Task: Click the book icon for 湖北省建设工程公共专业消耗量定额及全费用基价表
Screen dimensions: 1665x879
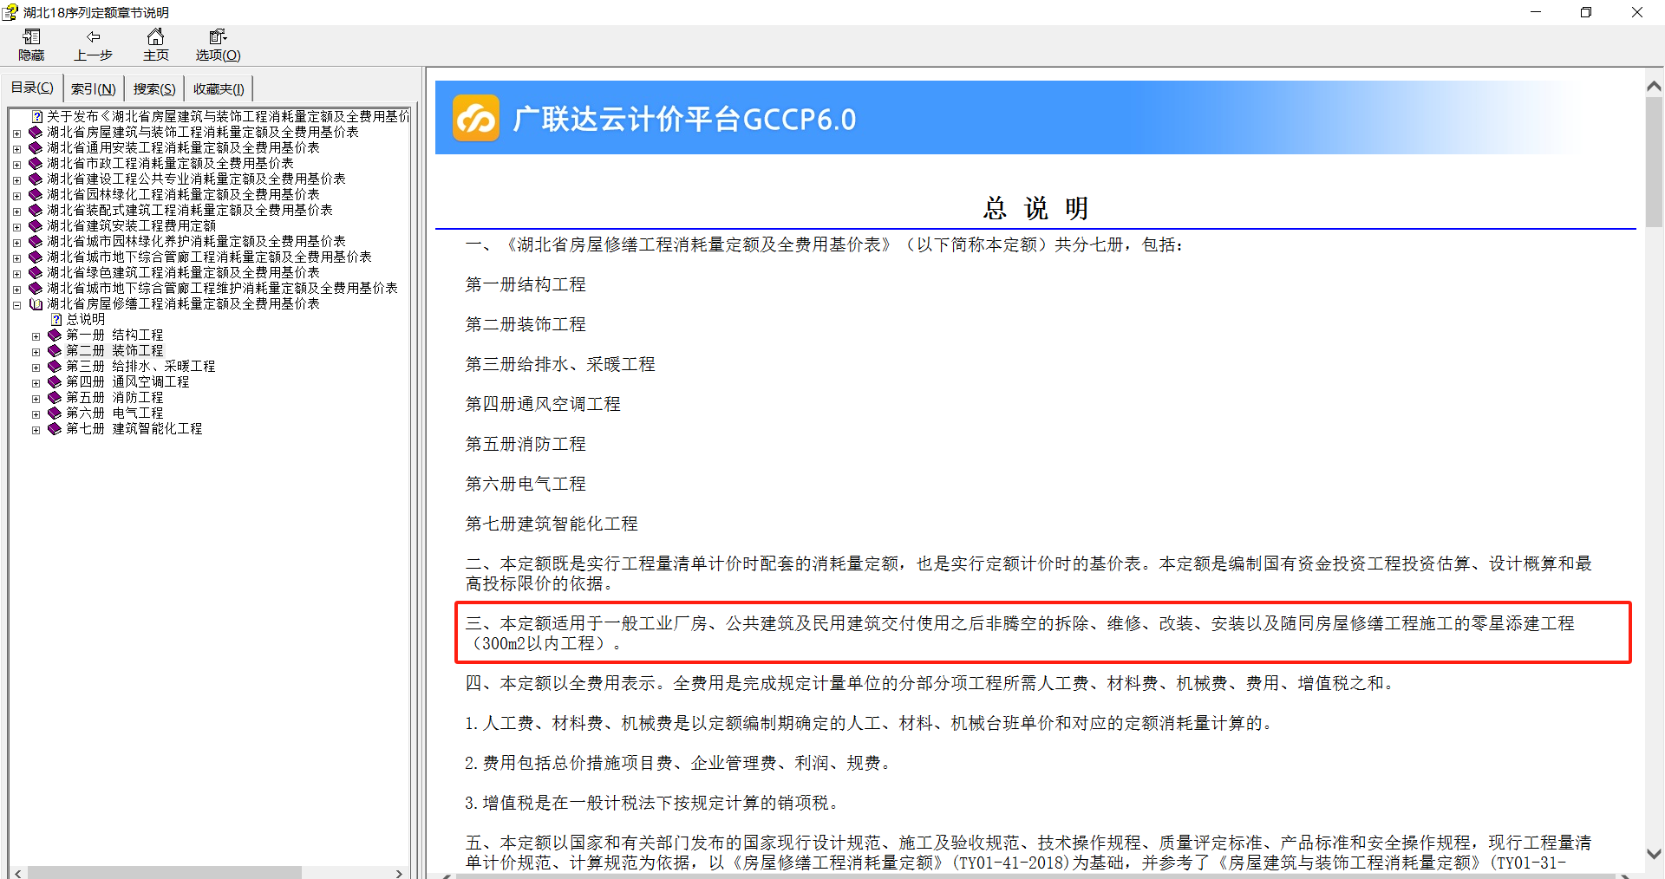Action: click(x=36, y=179)
